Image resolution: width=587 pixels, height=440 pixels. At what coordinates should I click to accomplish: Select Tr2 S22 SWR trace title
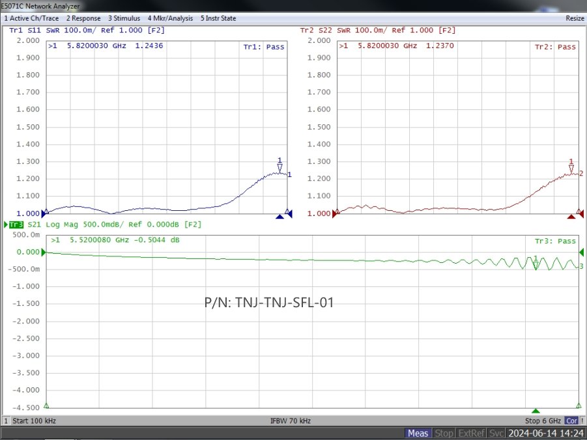pyautogui.click(x=378, y=31)
